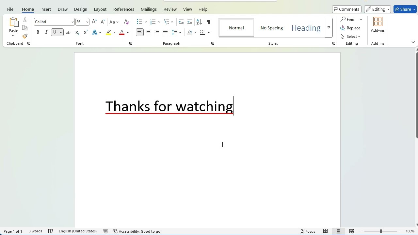Enter Focus mode from status bar
Screen dimensions: 418x235
click(x=308, y=231)
